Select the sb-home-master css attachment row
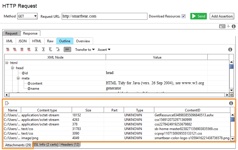Image resolution: width=238 pixels, height=150 pixels. [117, 129]
